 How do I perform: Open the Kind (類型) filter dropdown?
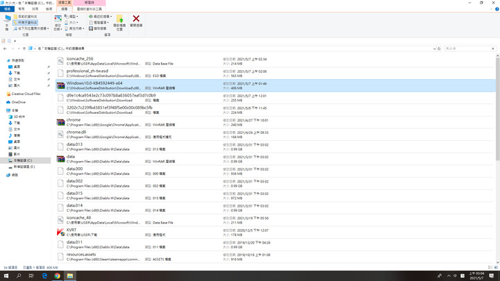click(x=71, y=17)
